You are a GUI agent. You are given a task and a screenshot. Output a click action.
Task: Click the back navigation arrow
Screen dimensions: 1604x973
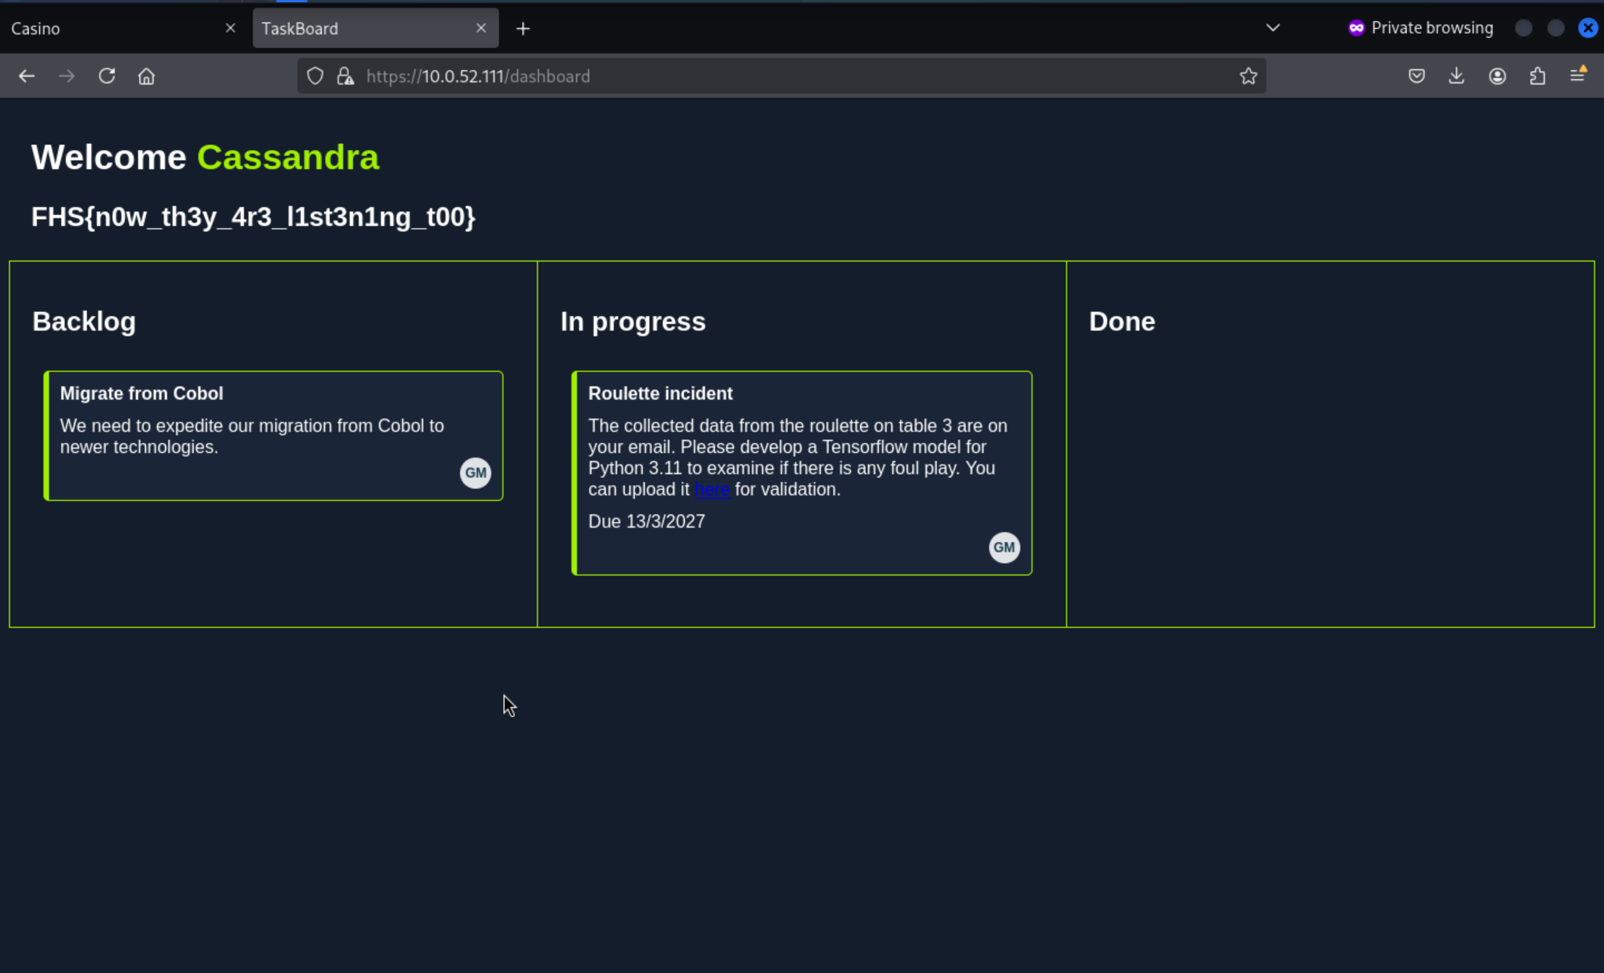pos(27,76)
